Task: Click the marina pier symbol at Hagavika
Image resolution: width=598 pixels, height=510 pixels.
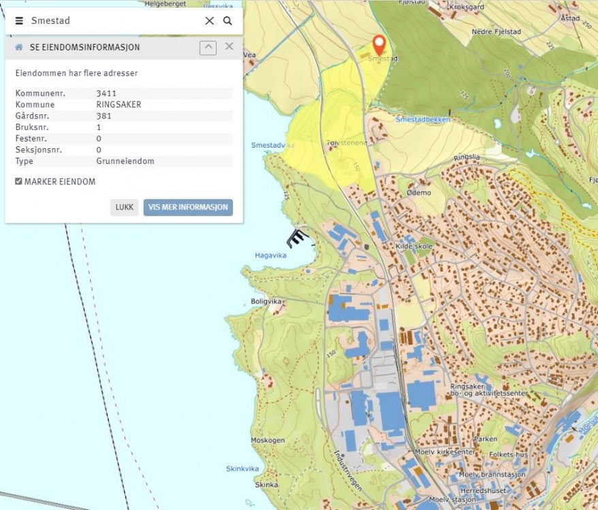Action: (296, 238)
